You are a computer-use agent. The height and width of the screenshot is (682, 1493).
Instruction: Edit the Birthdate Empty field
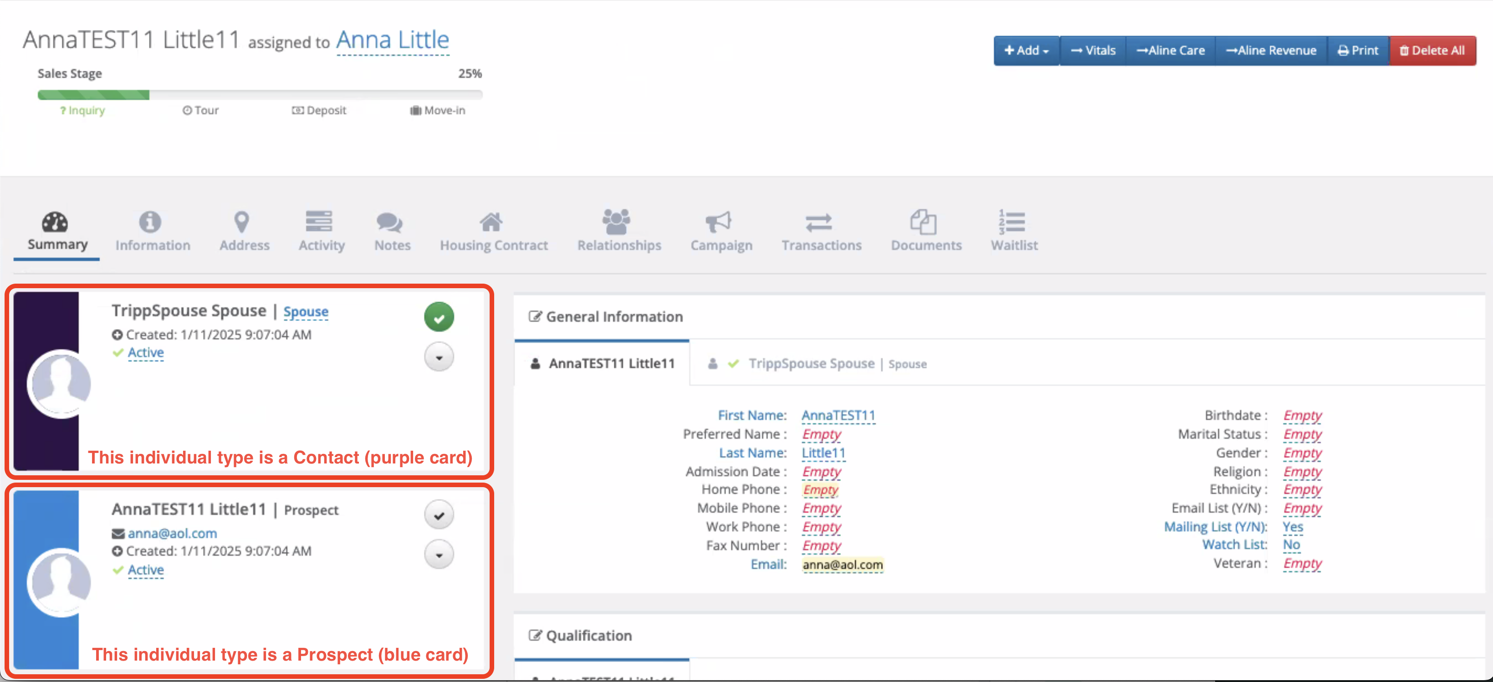click(1302, 416)
